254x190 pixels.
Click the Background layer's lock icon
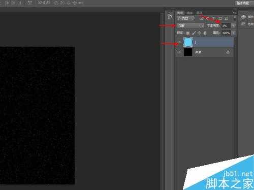(x=228, y=52)
